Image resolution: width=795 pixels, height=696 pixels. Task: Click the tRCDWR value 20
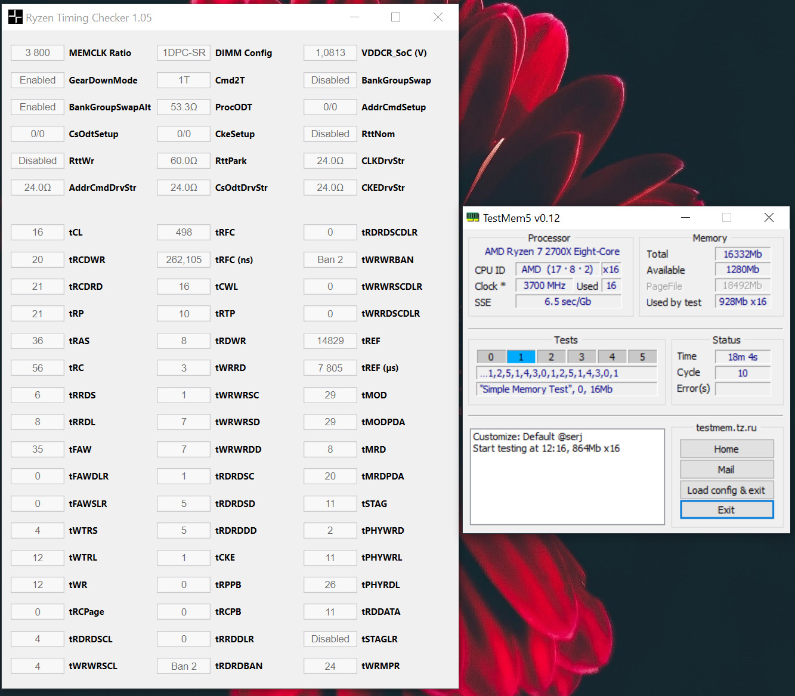point(38,259)
